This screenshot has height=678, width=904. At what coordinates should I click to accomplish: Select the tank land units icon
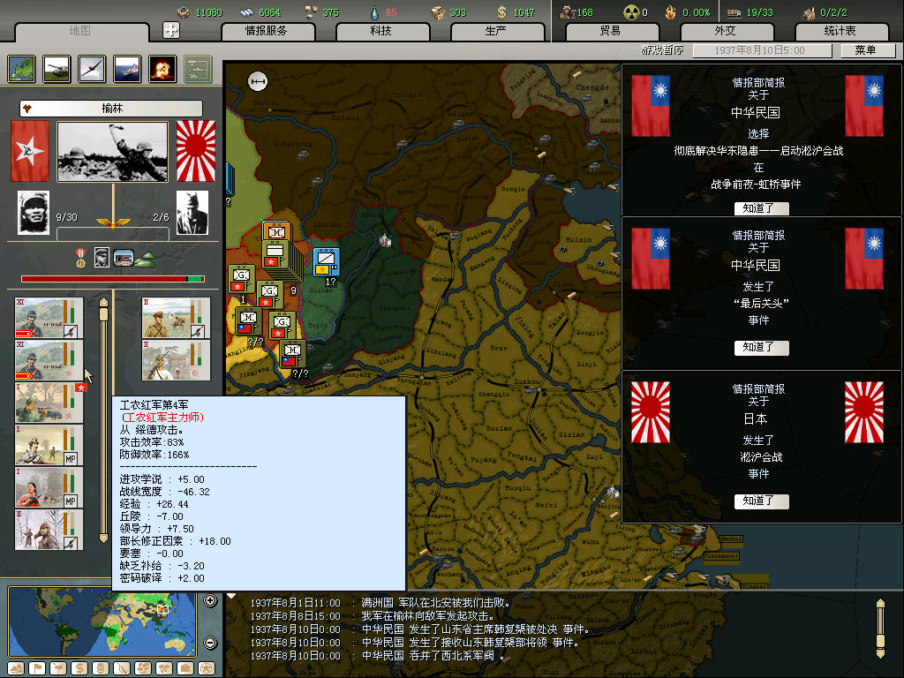(57, 69)
